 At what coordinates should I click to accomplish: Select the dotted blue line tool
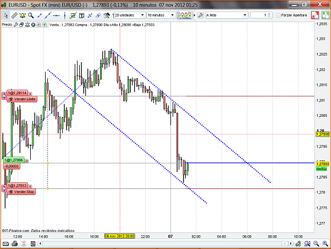point(90,15)
